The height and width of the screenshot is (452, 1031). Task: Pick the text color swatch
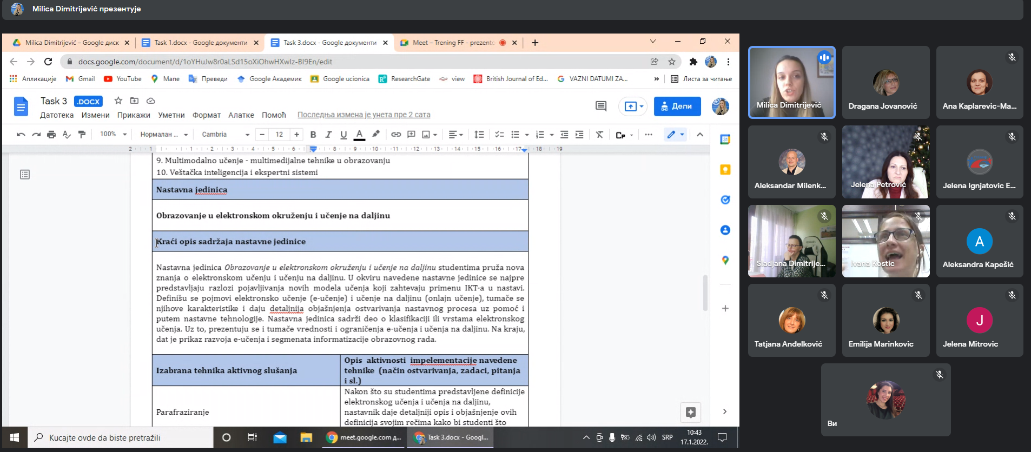359,135
